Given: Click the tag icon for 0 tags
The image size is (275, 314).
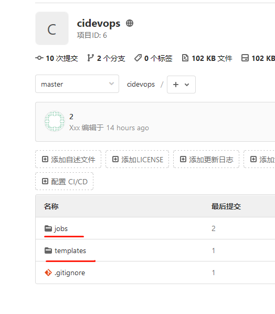Looking at the screenshot, I should 138,58.
